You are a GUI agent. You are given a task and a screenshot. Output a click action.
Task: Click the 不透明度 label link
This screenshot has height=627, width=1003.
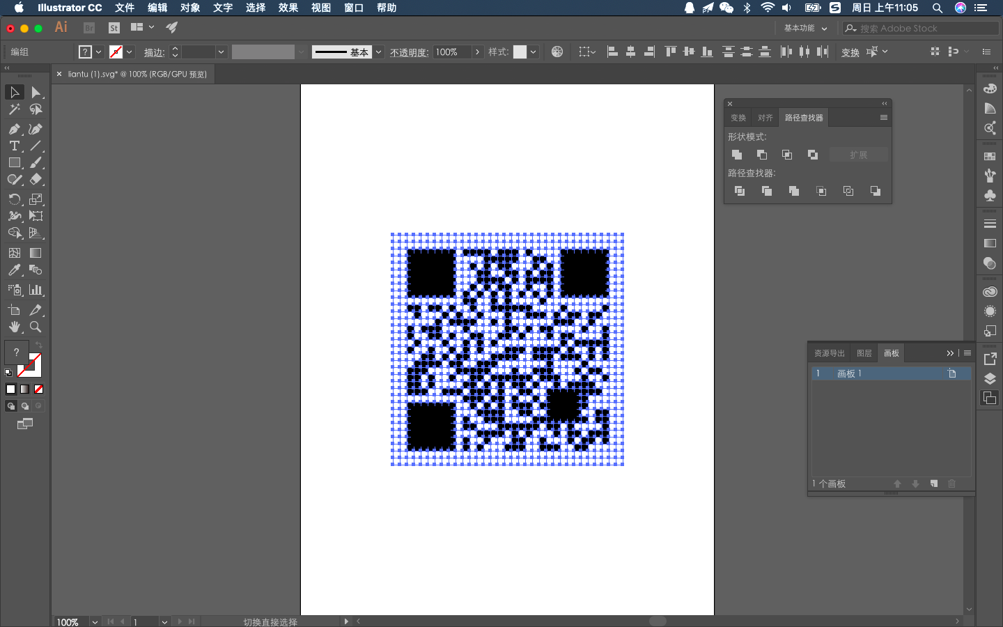pos(409,52)
